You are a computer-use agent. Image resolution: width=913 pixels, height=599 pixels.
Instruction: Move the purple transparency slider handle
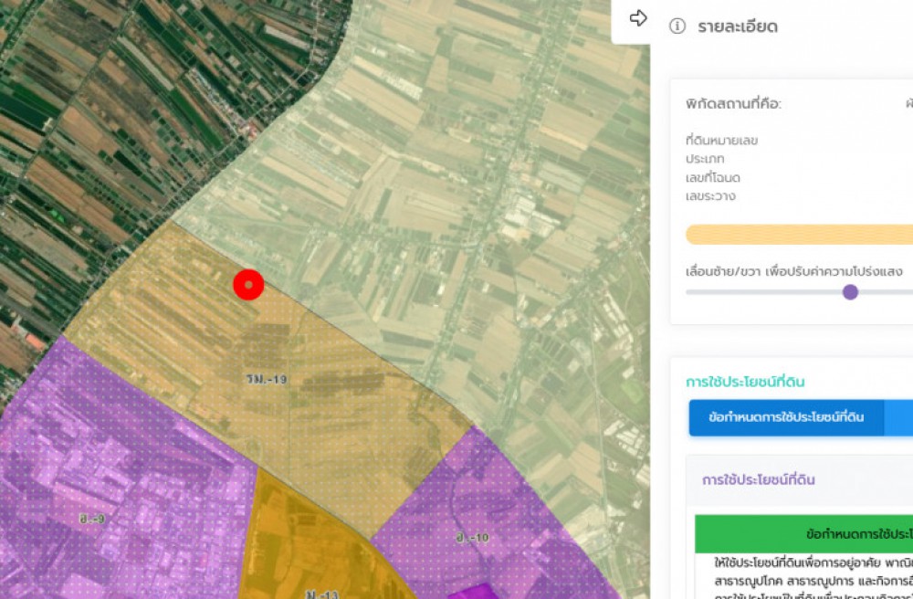(x=850, y=292)
